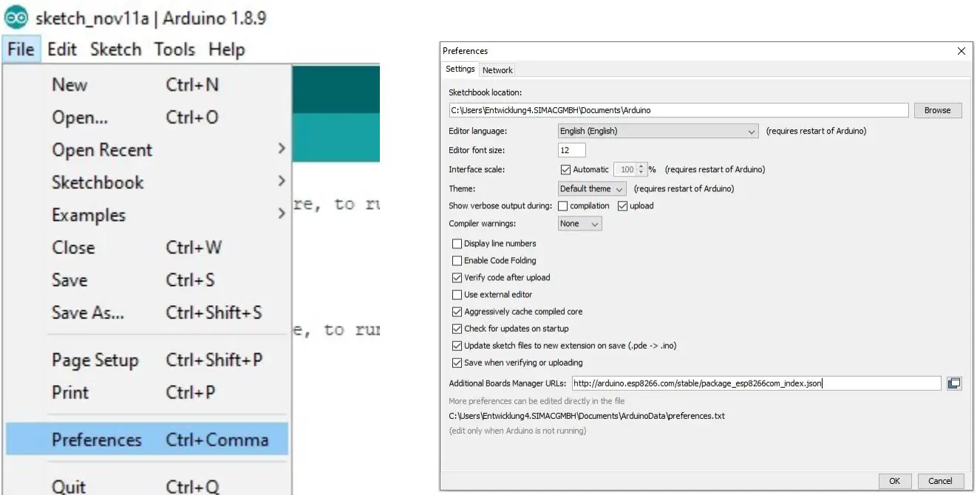Click the preferences.txt file path link
Screen dimensions: 977x495
point(587,416)
